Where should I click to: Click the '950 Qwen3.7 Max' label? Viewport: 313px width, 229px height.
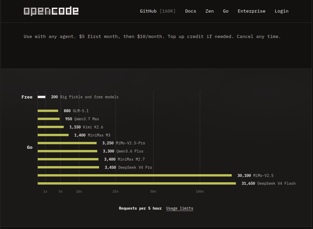tap(82, 119)
